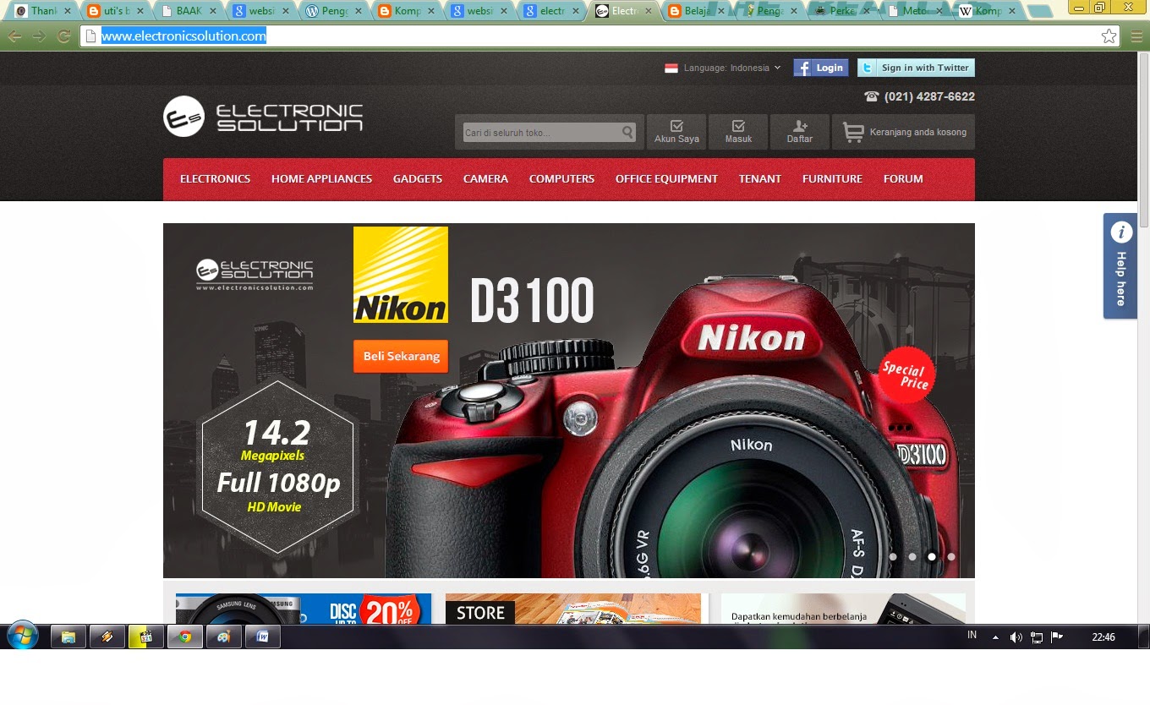Select the fourth banner slide dot

pyautogui.click(x=951, y=557)
